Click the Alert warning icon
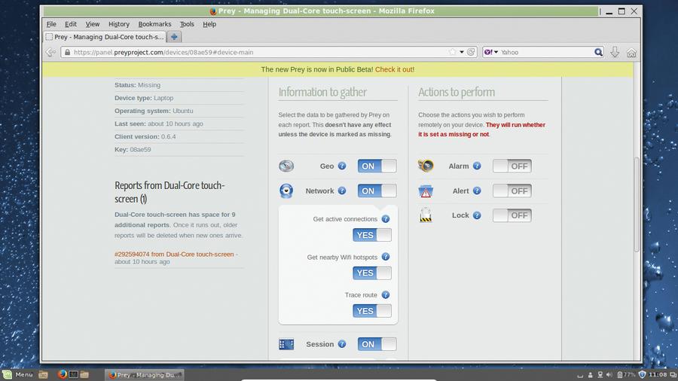 tap(426, 191)
